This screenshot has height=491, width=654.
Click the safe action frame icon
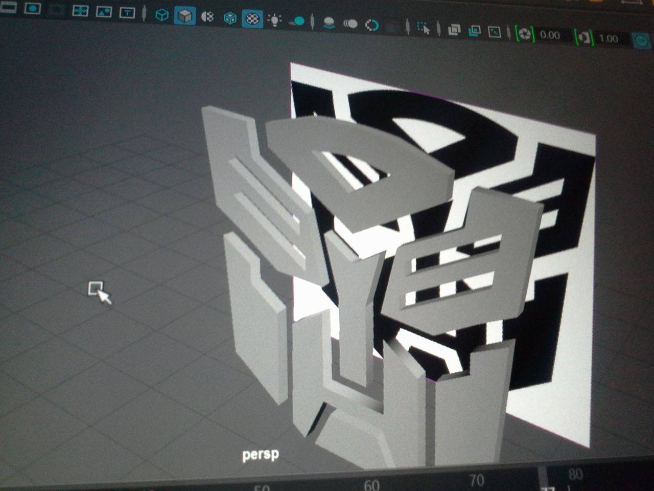(104, 12)
